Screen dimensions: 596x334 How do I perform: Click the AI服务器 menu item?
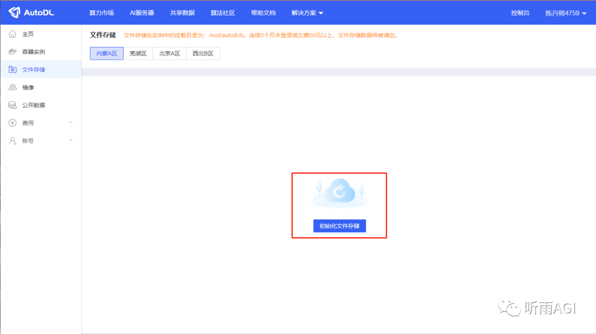142,12
